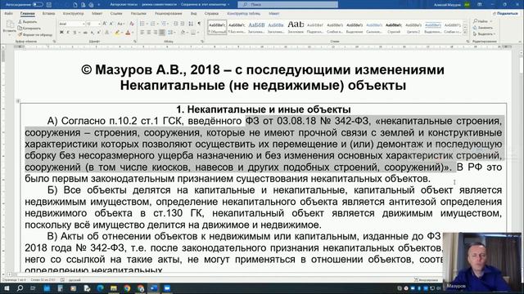
Task: Toggle the AutoSave switch in title bar
Action: (38, 5)
